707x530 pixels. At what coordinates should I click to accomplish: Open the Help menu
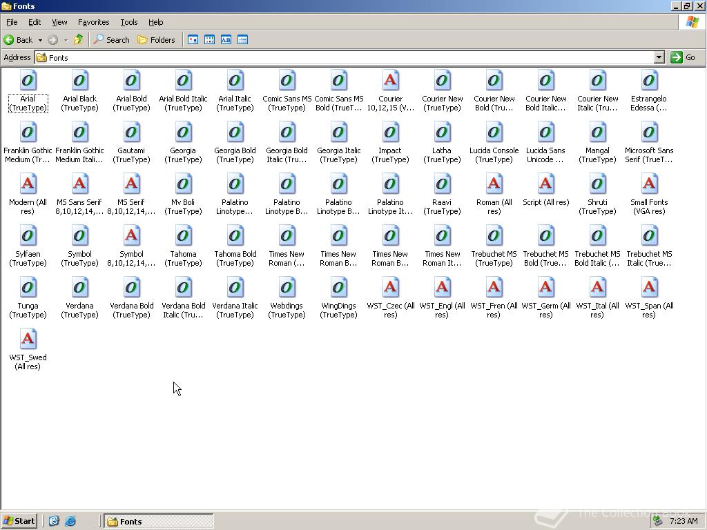(155, 22)
